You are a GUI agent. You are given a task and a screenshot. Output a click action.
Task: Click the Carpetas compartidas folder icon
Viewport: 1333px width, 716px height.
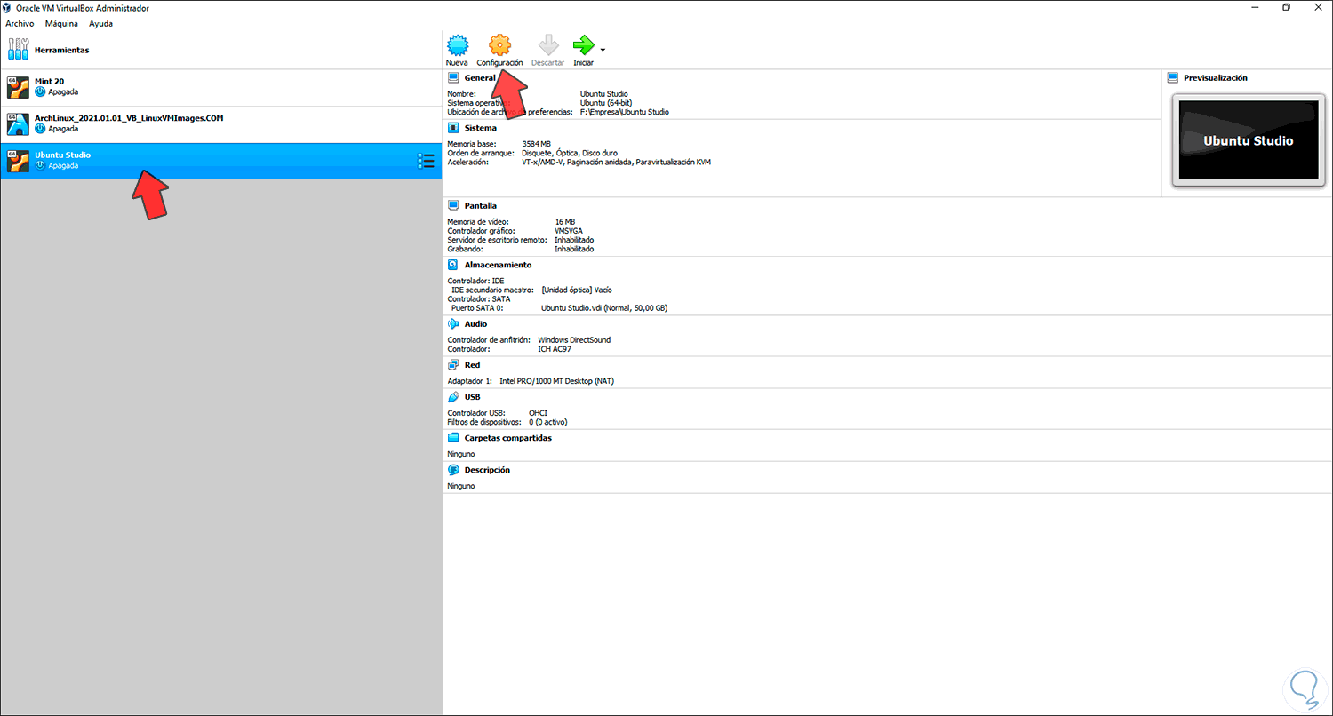[453, 438]
